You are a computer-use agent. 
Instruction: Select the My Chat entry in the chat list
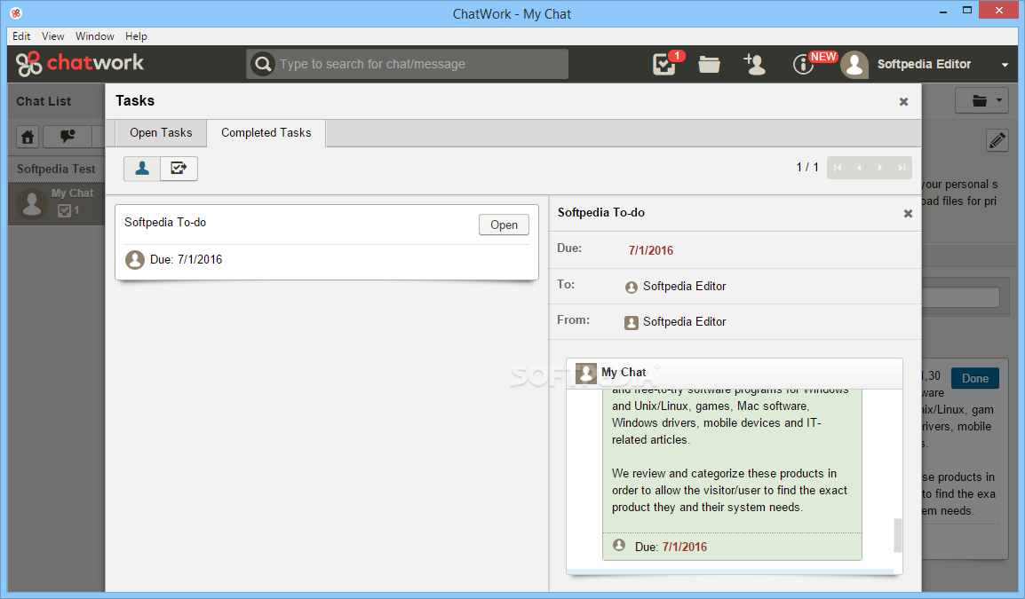pyautogui.click(x=56, y=203)
